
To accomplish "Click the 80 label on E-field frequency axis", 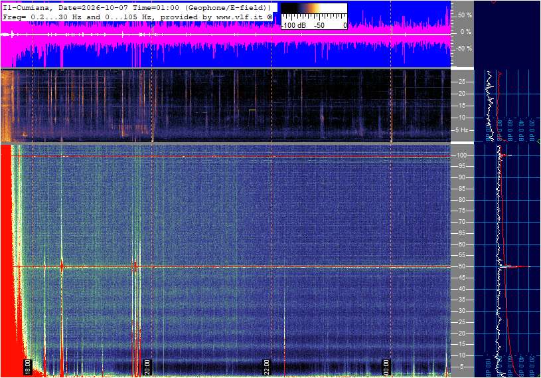I will pyautogui.click(x=461, y=200).
